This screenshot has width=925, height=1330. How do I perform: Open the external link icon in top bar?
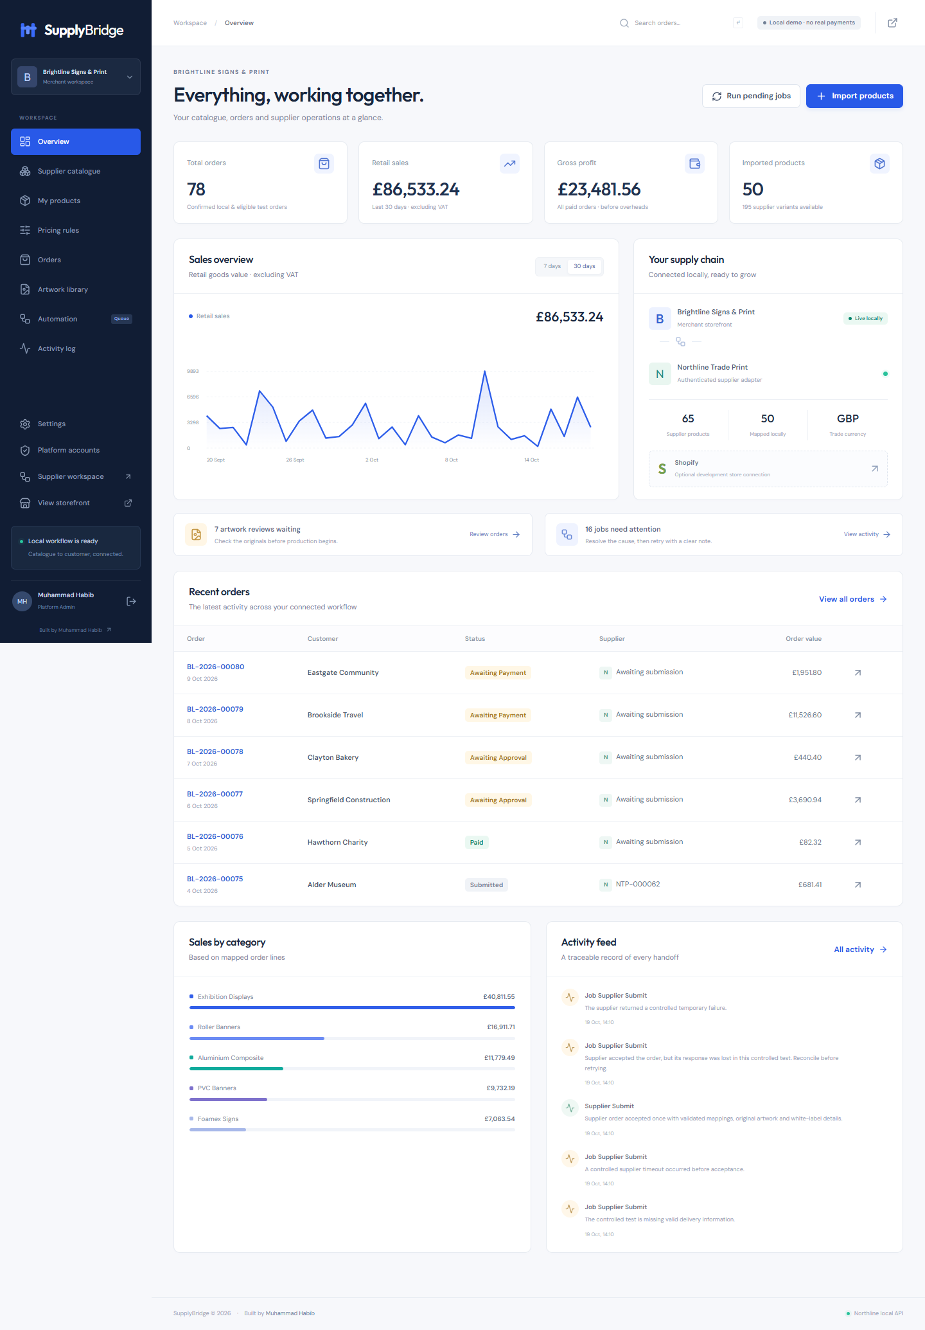coord(892,23)
